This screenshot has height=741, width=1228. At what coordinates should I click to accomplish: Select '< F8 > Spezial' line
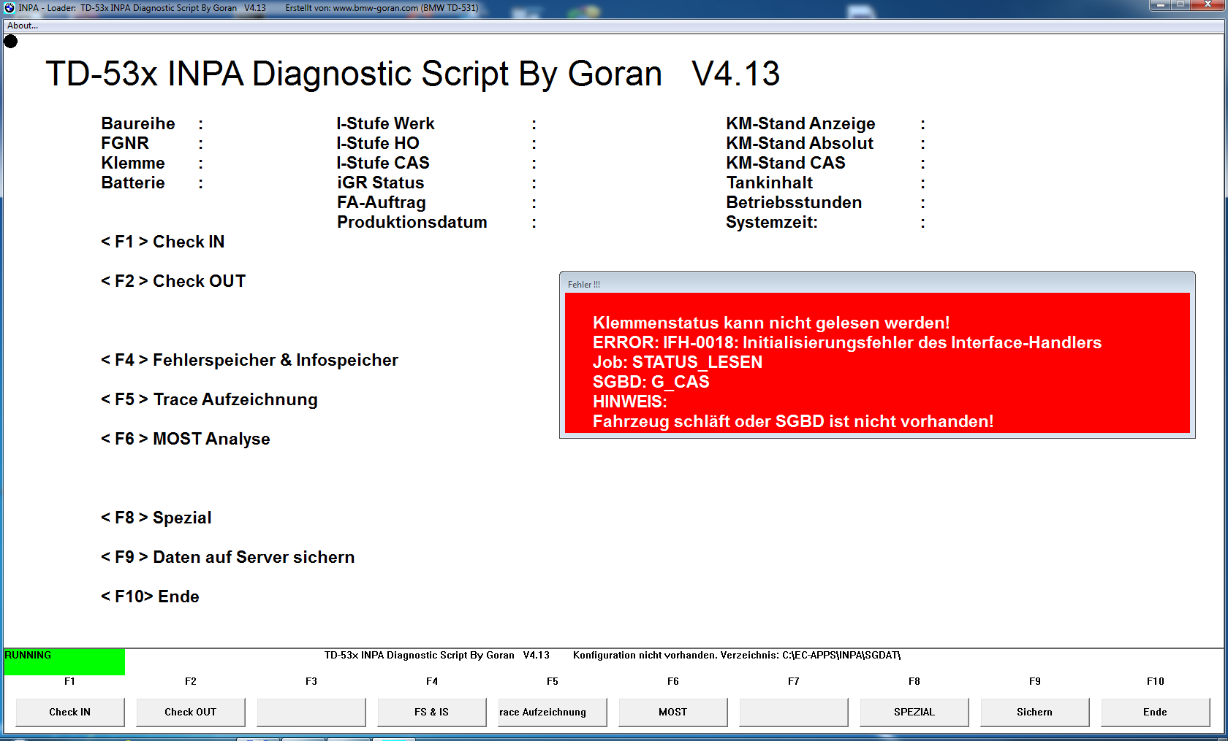156,518
